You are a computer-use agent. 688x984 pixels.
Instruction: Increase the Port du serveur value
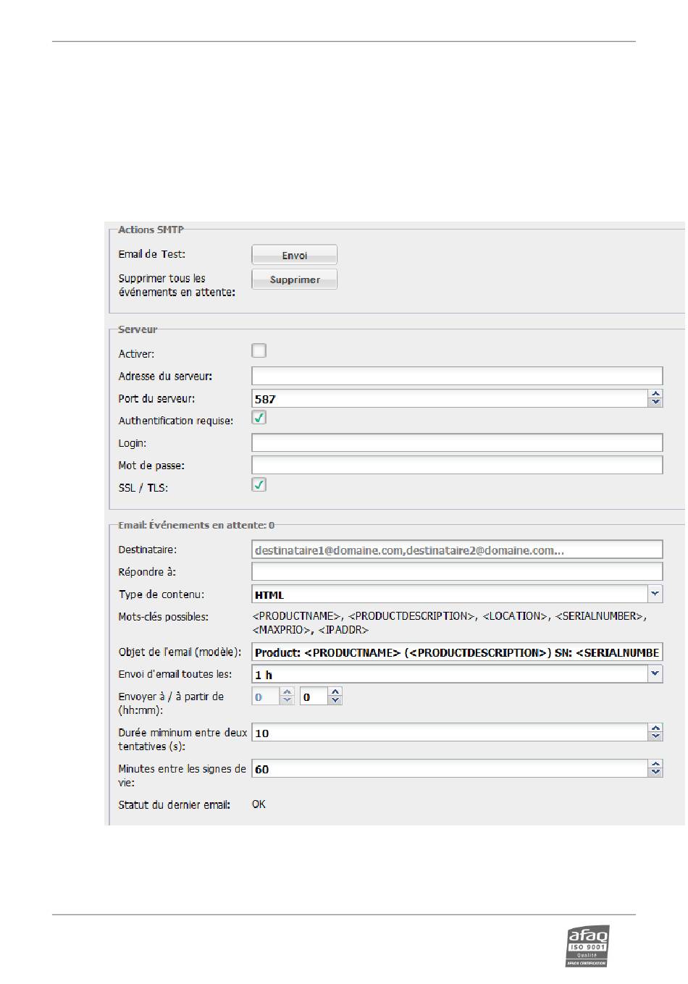(655, 394)
